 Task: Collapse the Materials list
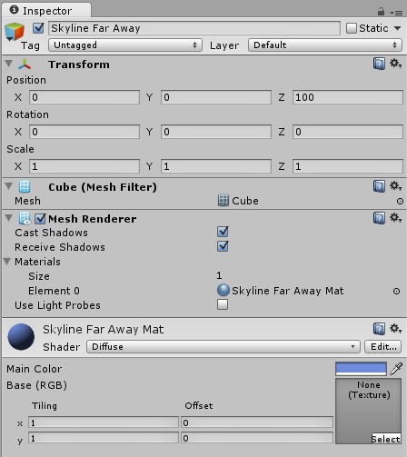tap(7, 262)
